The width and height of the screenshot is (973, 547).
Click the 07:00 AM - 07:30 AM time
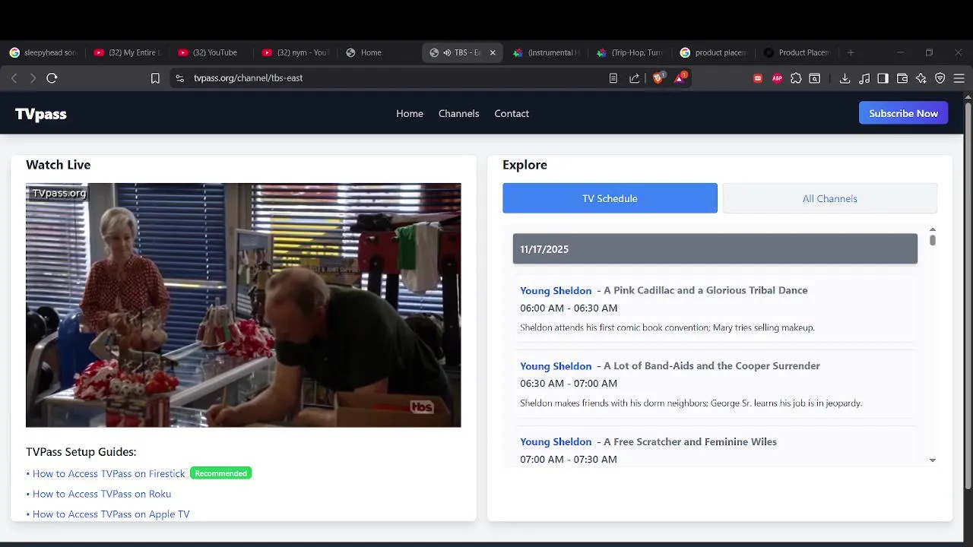coord(569,459)
